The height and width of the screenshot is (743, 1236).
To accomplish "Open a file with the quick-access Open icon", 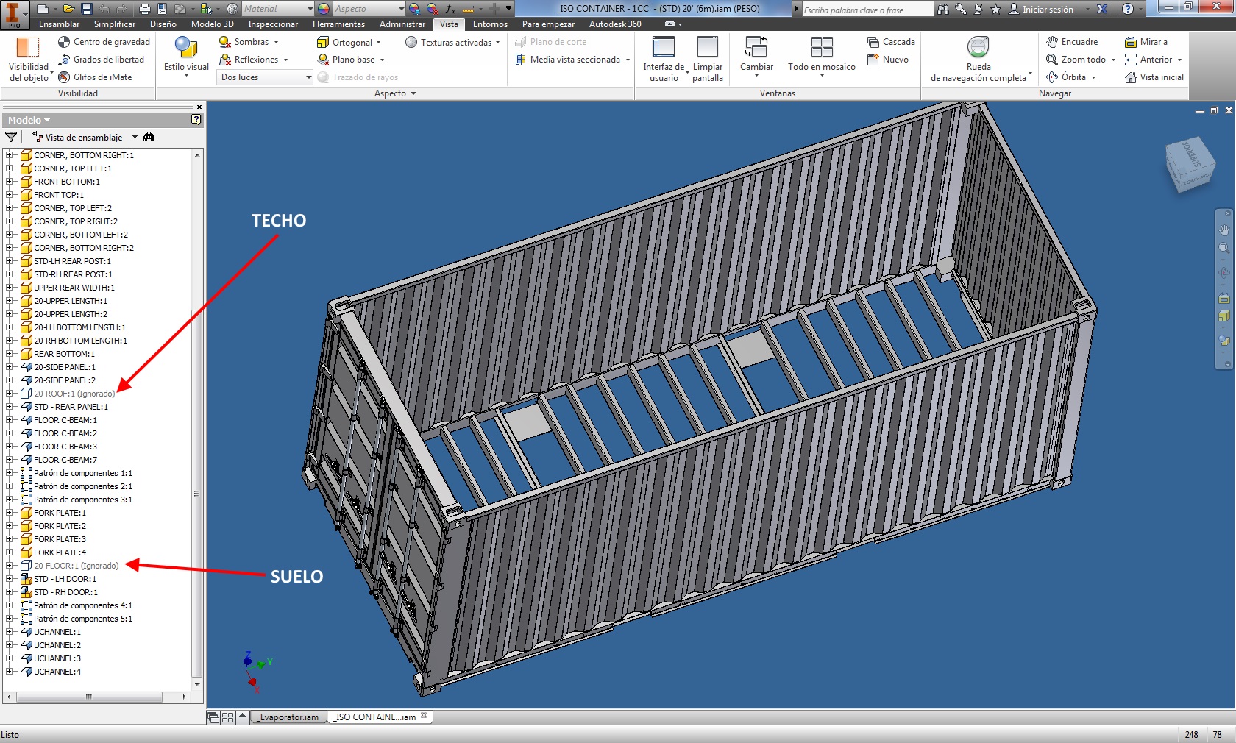I will coord(68,9).
